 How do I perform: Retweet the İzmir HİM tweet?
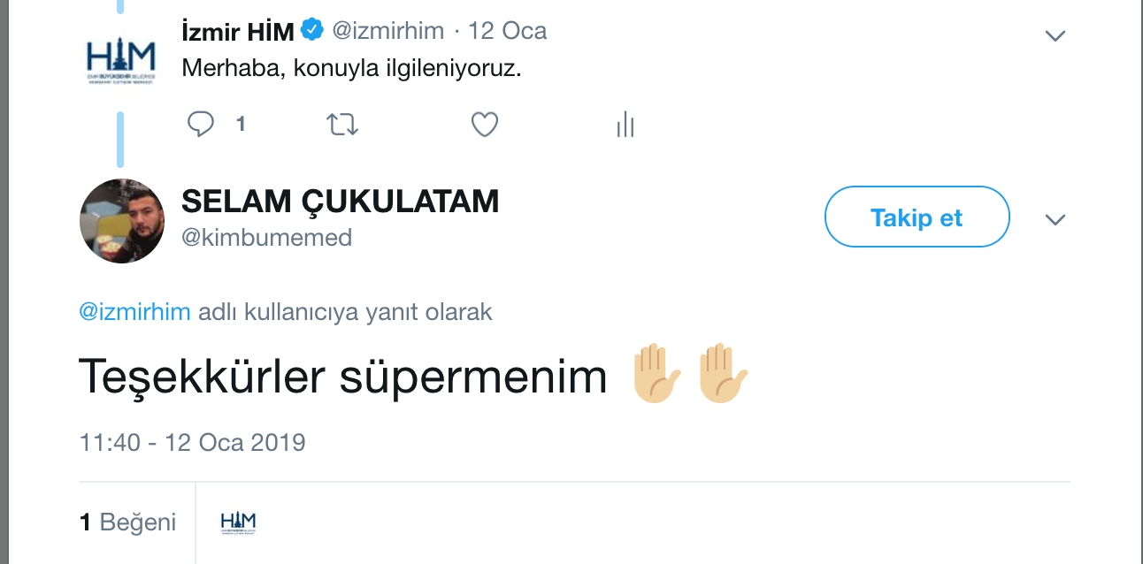[x=342, y=125]
